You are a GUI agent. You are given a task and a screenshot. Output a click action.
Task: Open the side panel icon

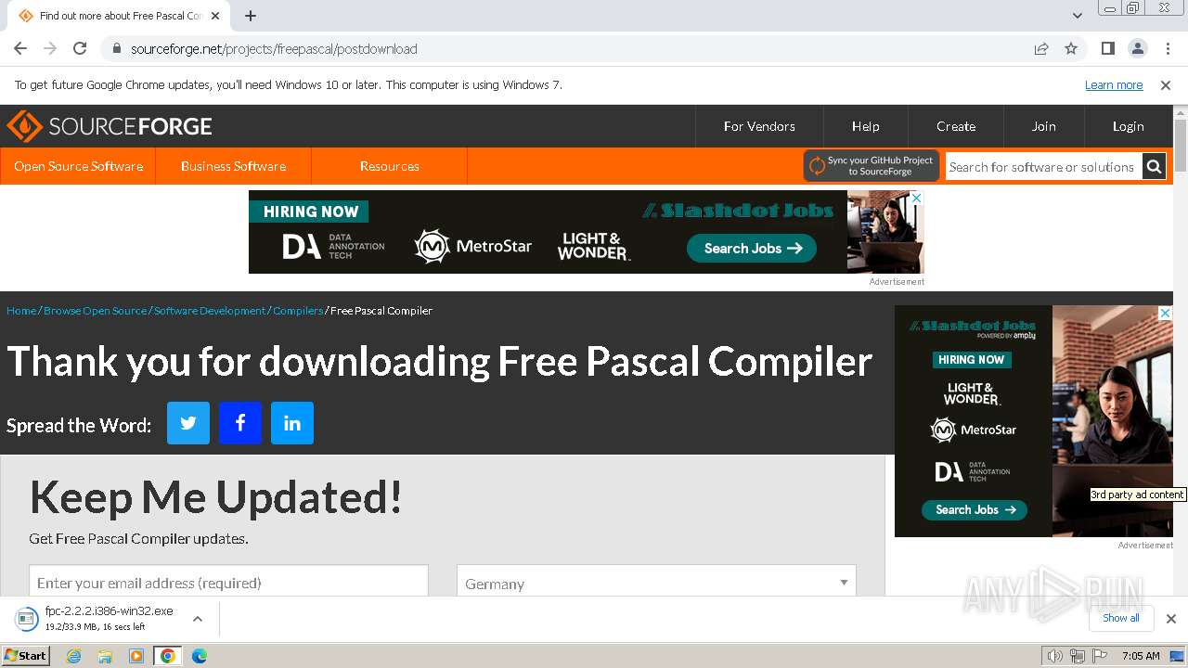click(x=1107, y=48)
